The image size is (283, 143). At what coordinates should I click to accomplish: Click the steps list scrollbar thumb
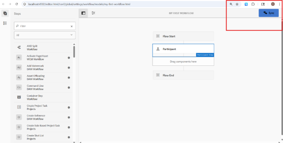(x=74, y=52)
